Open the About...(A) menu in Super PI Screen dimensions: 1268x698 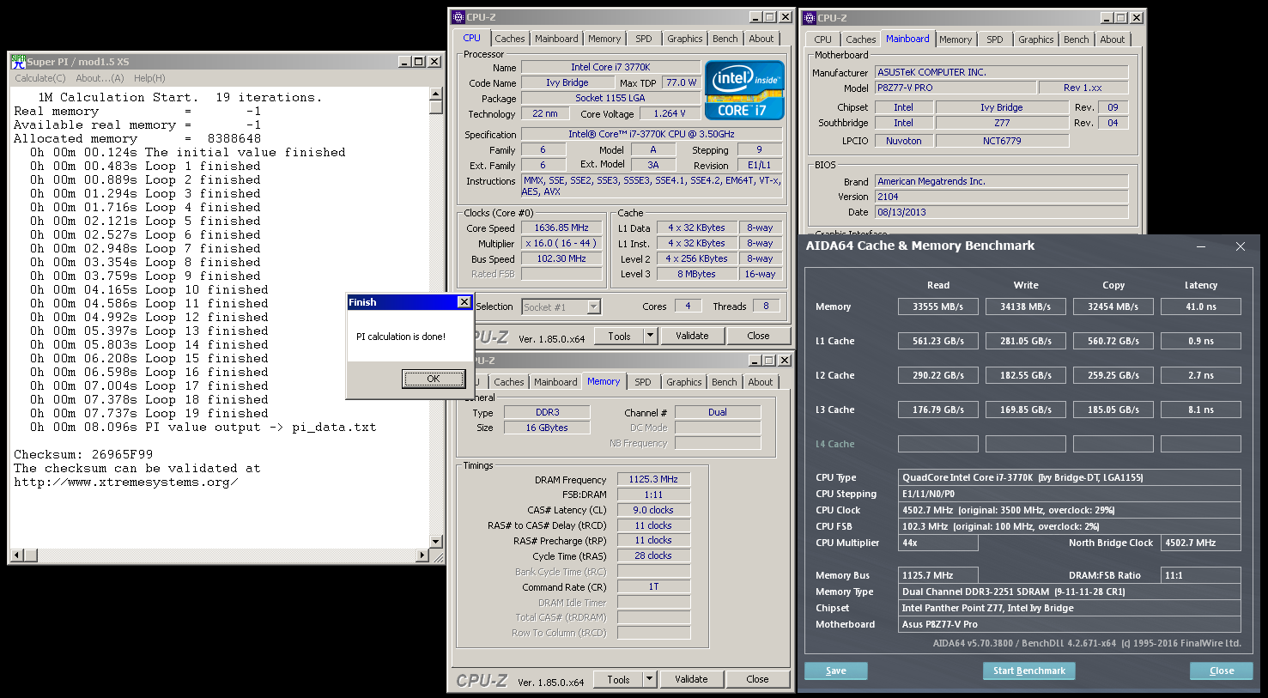[100, 78]
